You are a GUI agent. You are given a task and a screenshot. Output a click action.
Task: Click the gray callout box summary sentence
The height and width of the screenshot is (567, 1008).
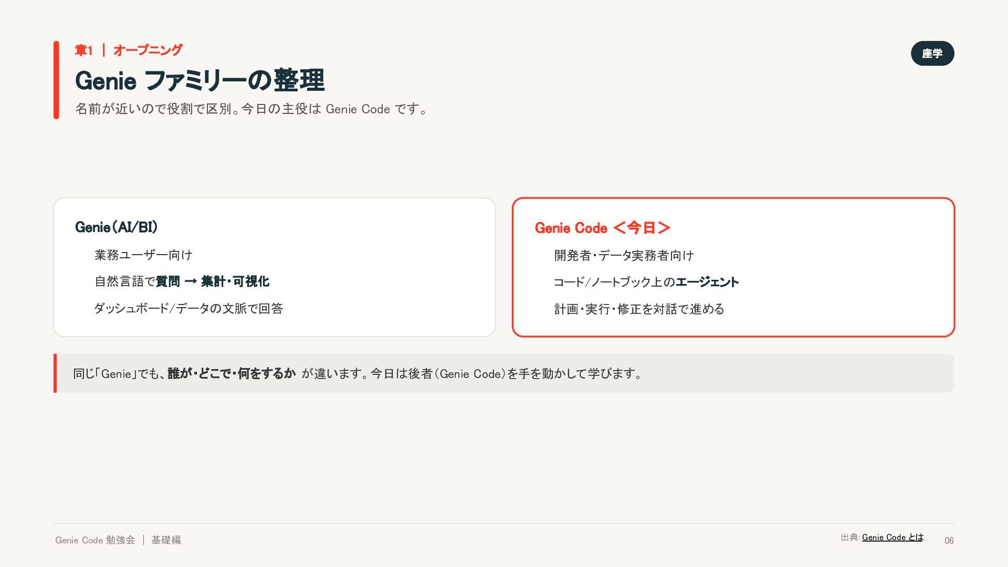coord(357,373)
